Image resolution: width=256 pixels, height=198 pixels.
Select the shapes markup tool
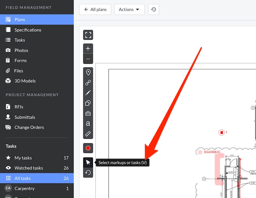pos(88,103)
